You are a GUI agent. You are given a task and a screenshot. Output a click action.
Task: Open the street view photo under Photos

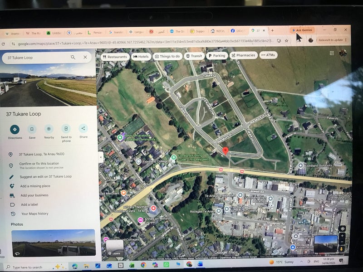[54, 243]
